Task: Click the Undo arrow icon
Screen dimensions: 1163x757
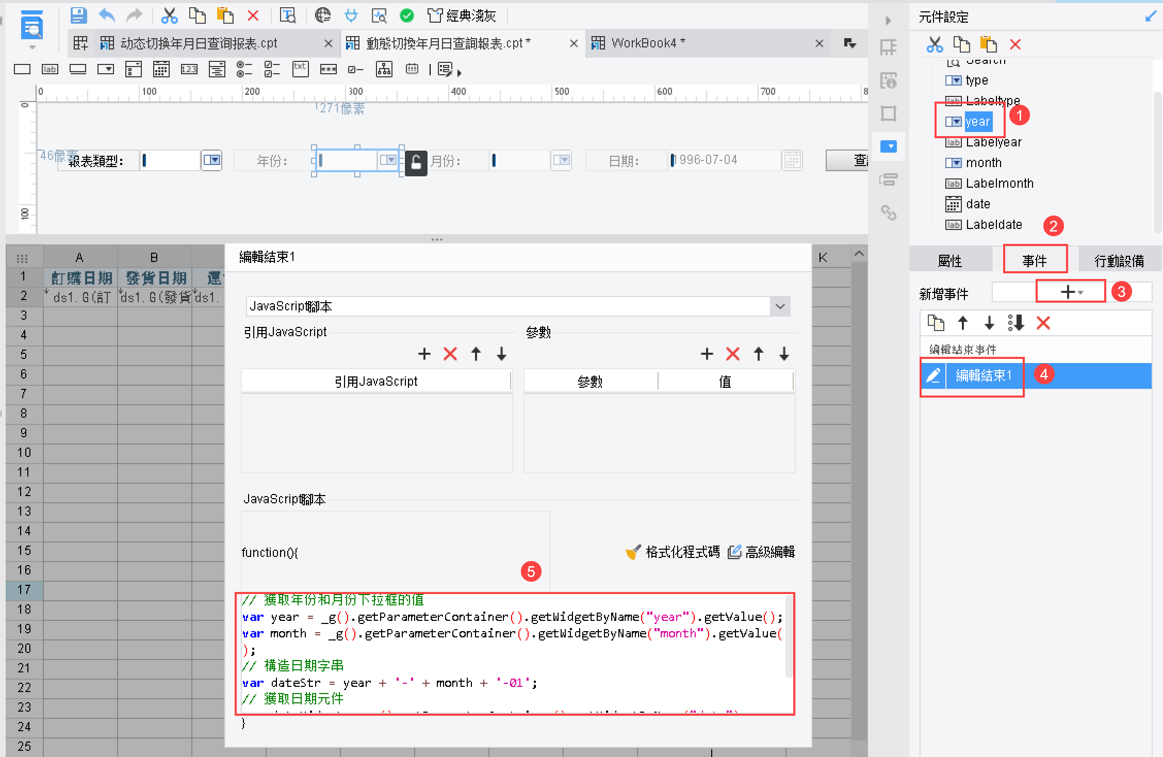Action: point(107,15)
